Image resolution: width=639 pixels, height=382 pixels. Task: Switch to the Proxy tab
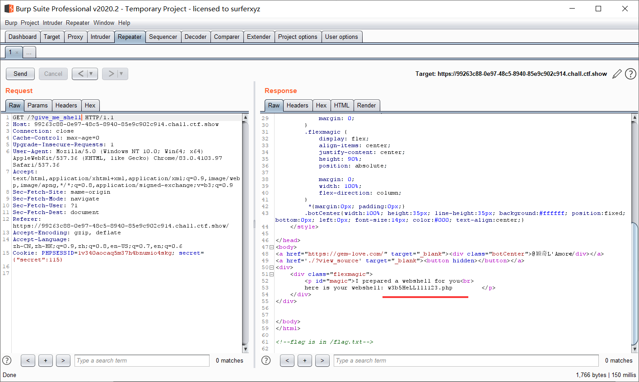point(75,37)
